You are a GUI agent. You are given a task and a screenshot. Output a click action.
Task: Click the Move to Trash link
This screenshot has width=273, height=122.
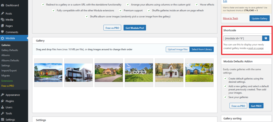tap(231, 18)
